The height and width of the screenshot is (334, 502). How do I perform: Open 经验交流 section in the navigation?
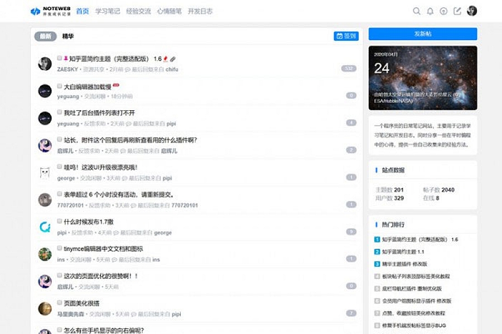click(138, 11)
